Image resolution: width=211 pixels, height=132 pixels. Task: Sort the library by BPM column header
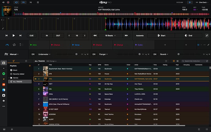pyautogui.click(x=99, y=65)
